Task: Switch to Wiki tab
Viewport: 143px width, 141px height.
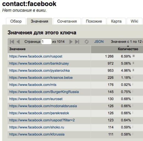Action: [134, 21]
